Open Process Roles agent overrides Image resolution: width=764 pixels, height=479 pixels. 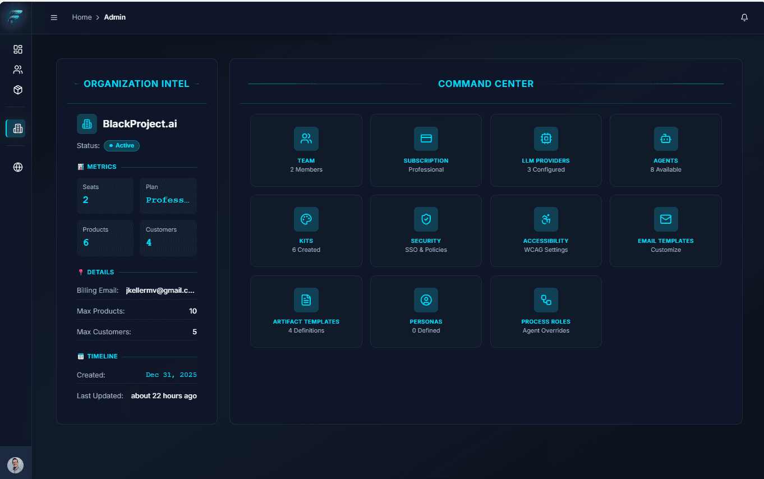coord(546,311)
